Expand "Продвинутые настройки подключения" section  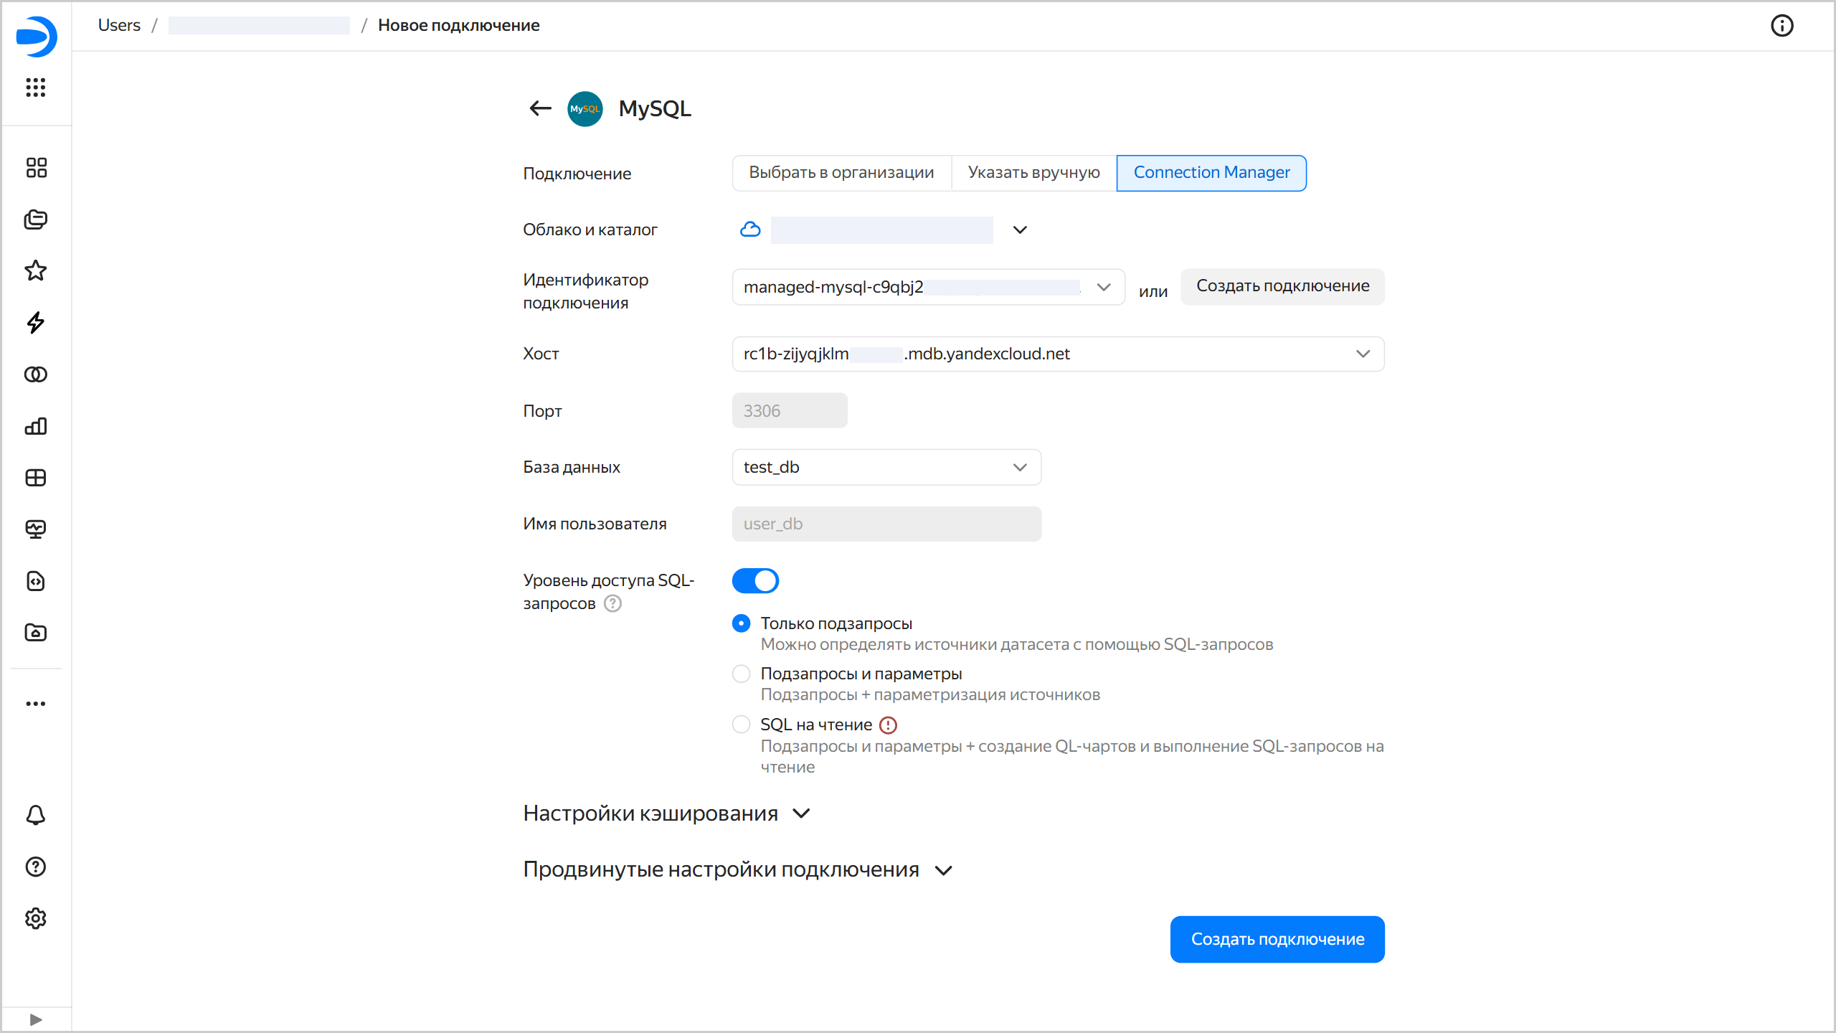pyautogui.click(x=737, y=869)
